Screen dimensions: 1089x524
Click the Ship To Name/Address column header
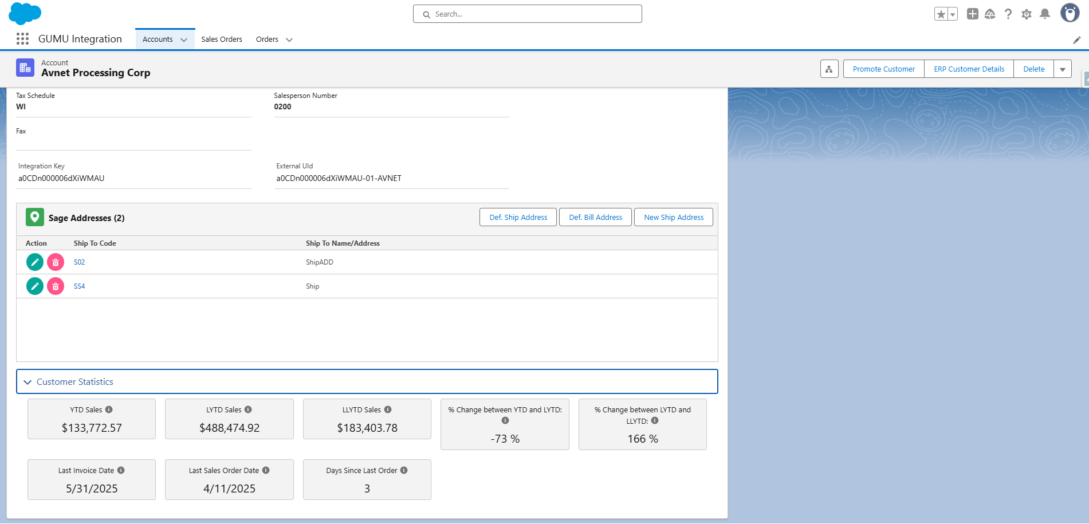343,243
